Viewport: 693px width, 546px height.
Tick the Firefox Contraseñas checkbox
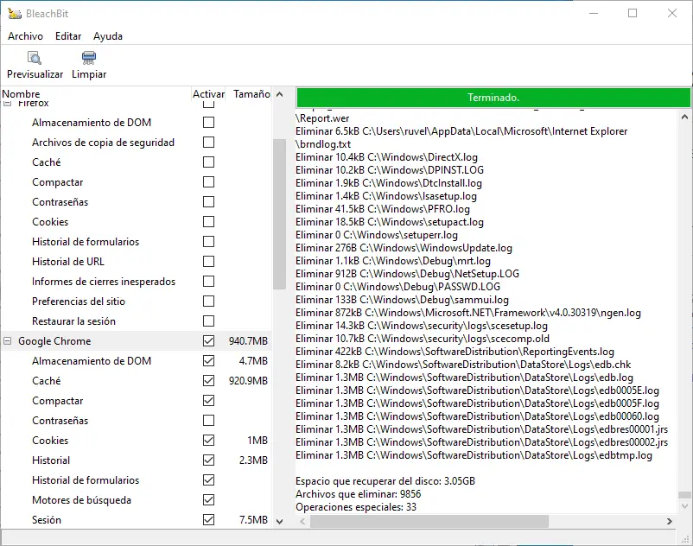[208, 202]
